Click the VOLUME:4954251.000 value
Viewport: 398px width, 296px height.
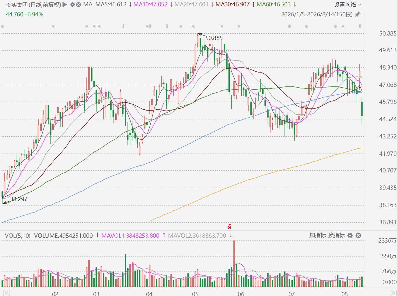63,236
